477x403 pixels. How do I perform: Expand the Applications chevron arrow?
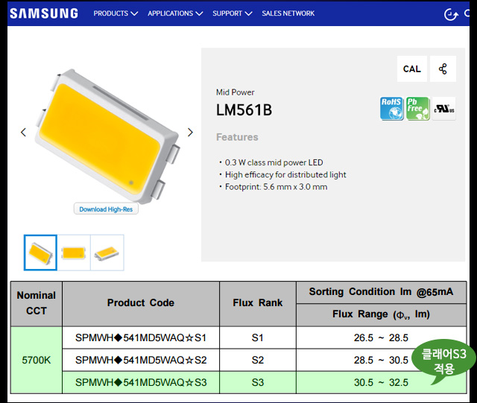point(199,13)
